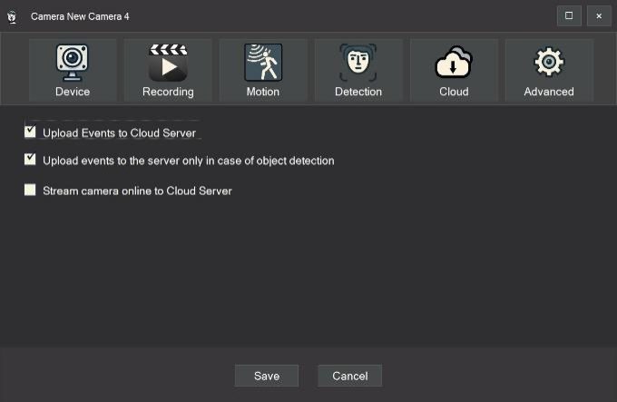Go to the Detection tab label

point(357,92)
